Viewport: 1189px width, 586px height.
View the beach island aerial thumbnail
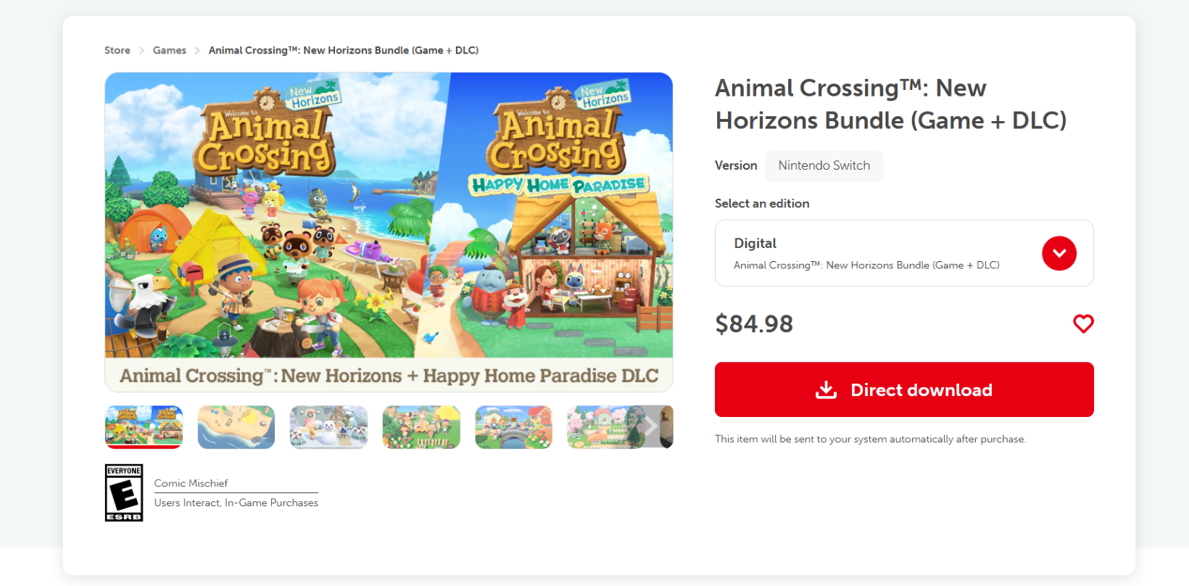click(236, 426)
